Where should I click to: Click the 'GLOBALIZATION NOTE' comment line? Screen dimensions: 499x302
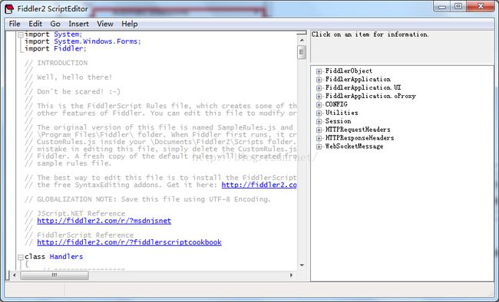coord(147,199)
